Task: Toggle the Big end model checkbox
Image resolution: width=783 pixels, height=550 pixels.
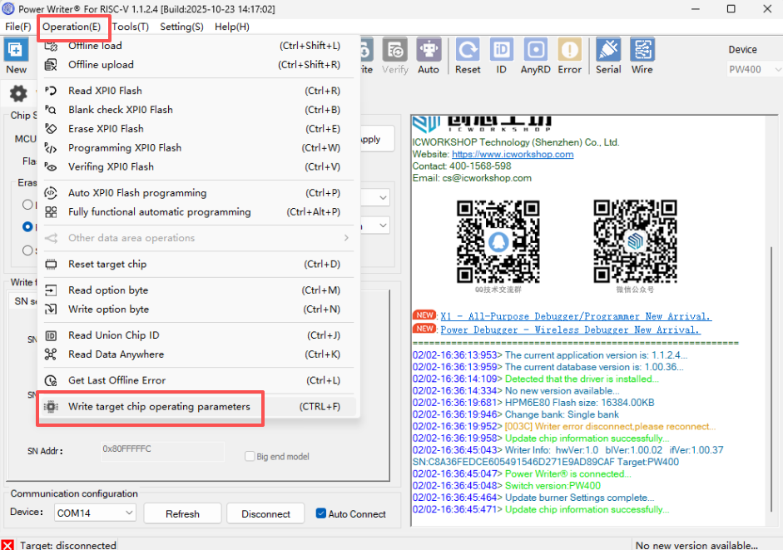Action: 250,456
